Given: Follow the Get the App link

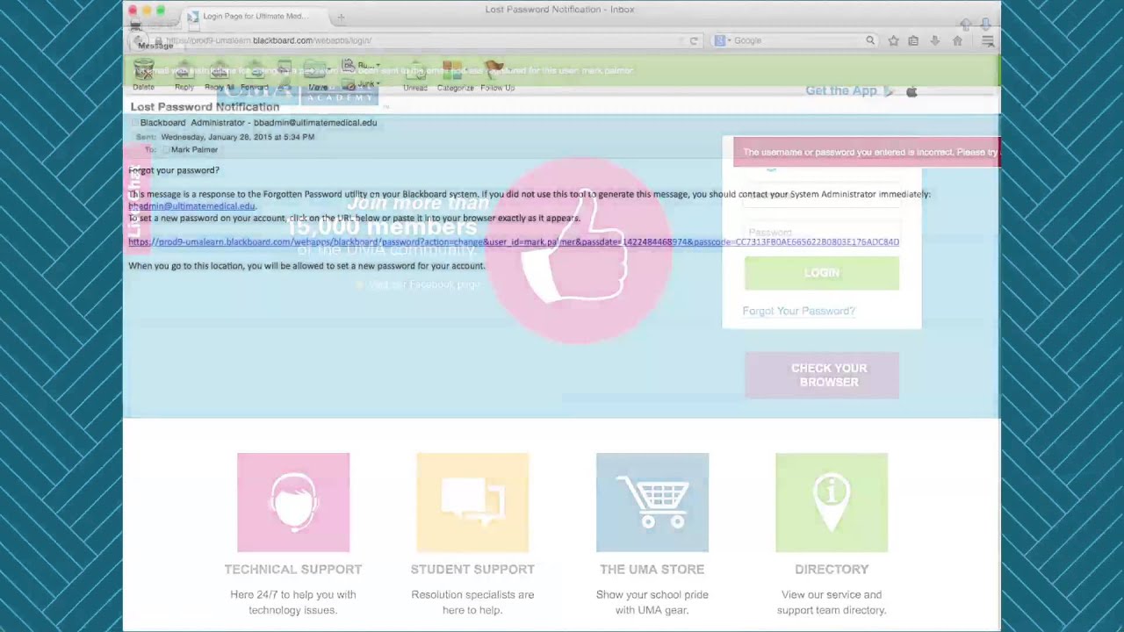Looking at the screenshot, I should tap(840, 90).
